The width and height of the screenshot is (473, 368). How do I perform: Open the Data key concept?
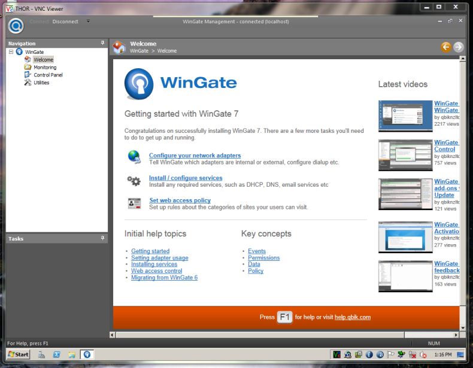tap(254, 264)
